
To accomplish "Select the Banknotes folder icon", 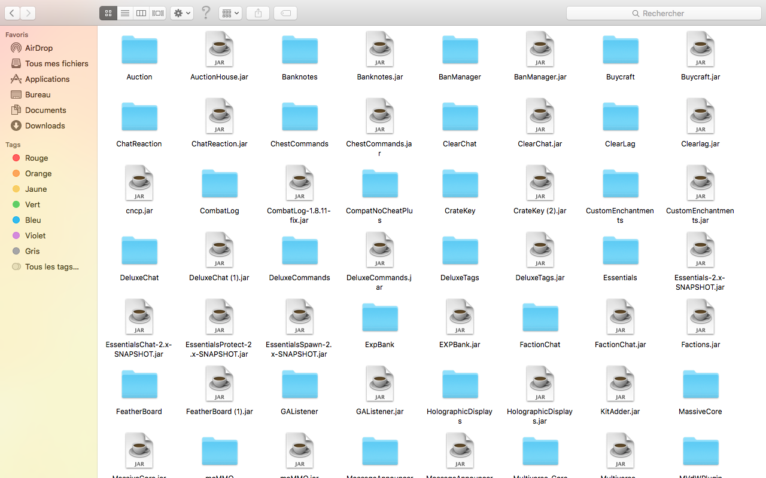I will (x=300, y=50).
